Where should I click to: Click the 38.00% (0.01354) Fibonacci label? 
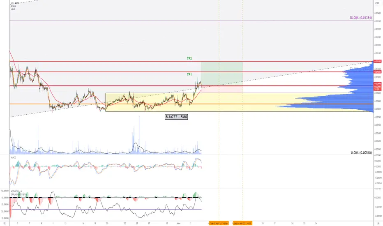[x=360, y=18]
